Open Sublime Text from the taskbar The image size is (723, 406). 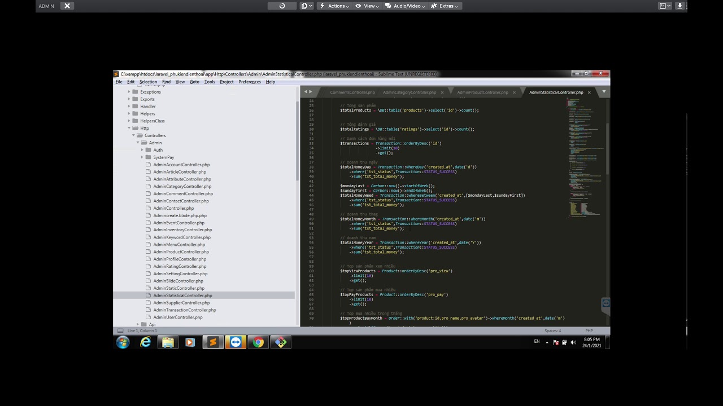coord(213,342)
